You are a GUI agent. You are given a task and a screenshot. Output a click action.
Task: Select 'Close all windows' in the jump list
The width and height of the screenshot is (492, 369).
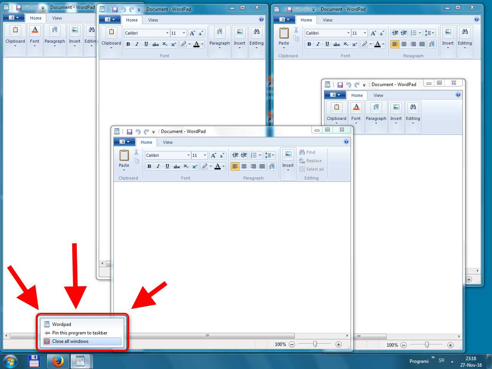point(82,341)
